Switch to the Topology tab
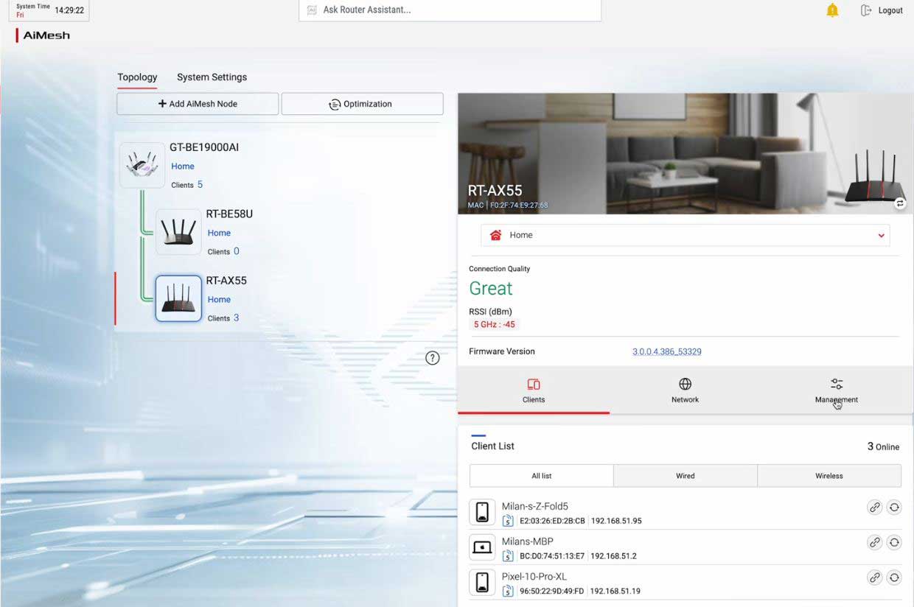The height and width of the screenshot is (607, 914). click(137, 77)
